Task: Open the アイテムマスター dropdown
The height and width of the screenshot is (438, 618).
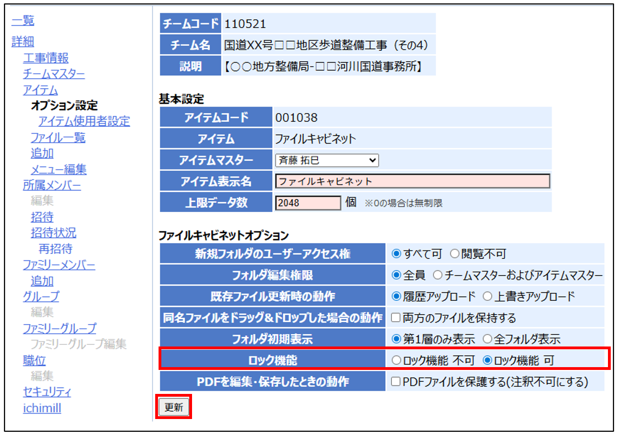Action: [327, 161]
